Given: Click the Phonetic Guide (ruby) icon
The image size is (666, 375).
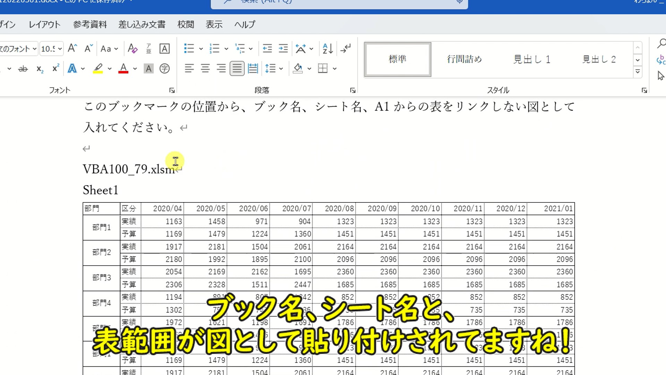Looking at the screenshot, I should pos(149,49).
